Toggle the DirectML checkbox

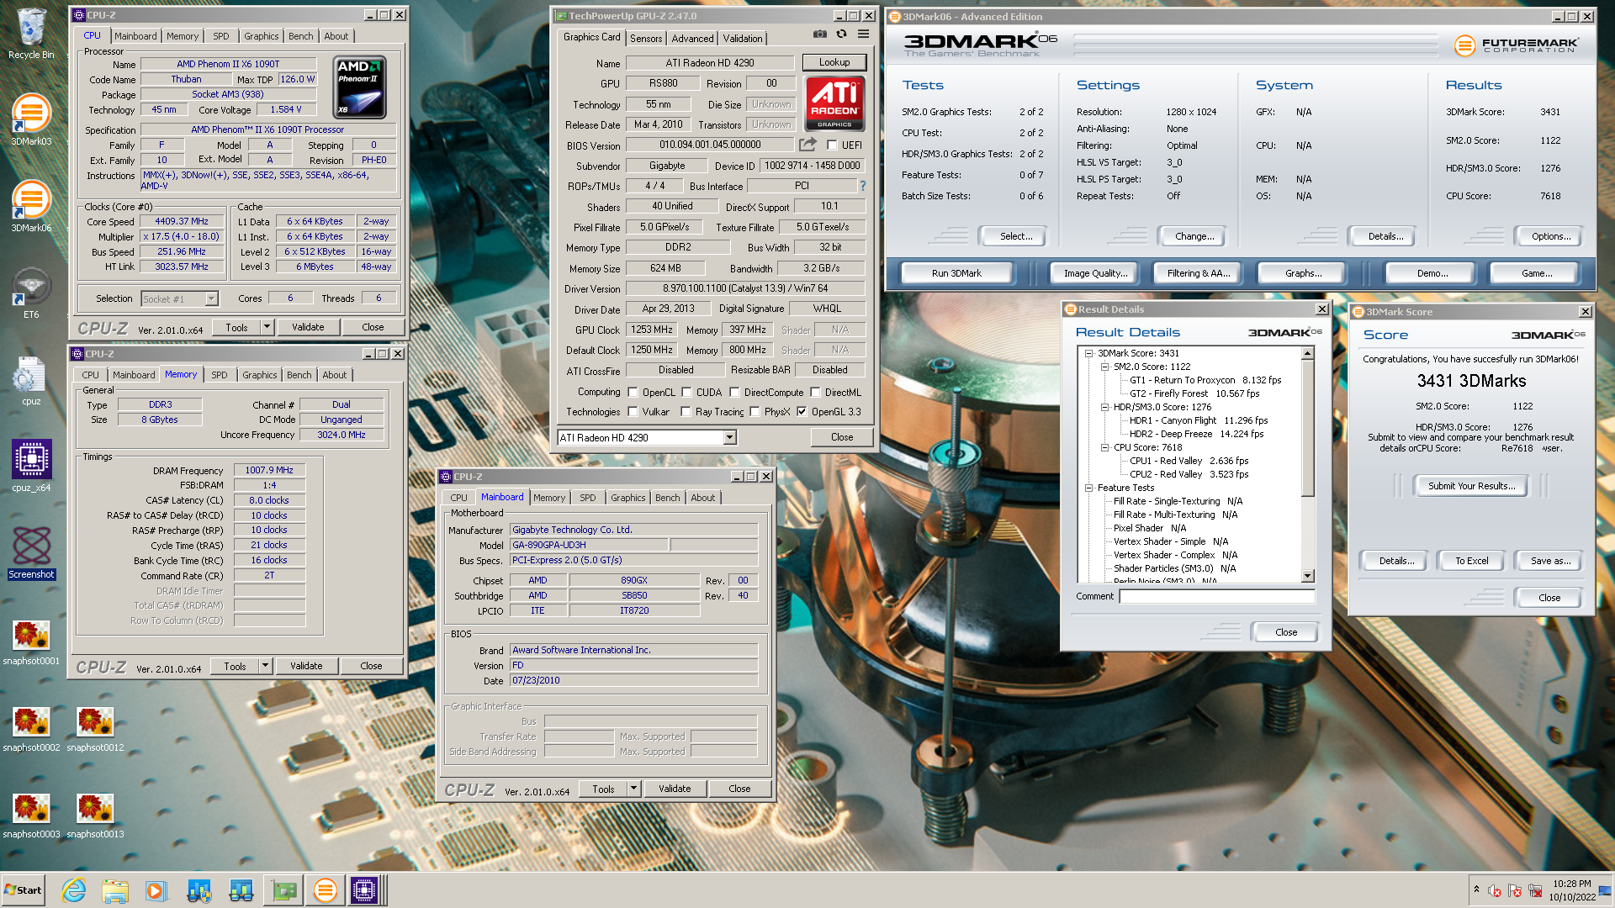[x=815, y=393]
